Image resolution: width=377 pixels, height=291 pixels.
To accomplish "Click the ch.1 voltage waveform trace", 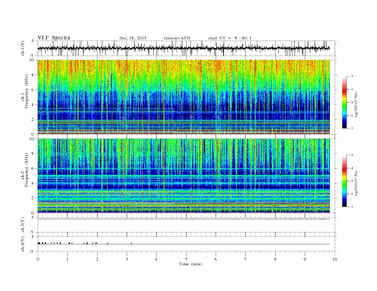I will [x=184, y=48].
